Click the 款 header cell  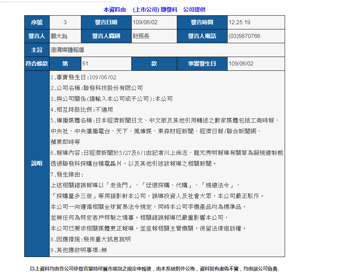tap(154, 64)
